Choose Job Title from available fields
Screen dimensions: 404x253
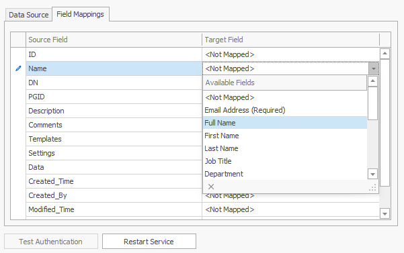coord(285,161)
